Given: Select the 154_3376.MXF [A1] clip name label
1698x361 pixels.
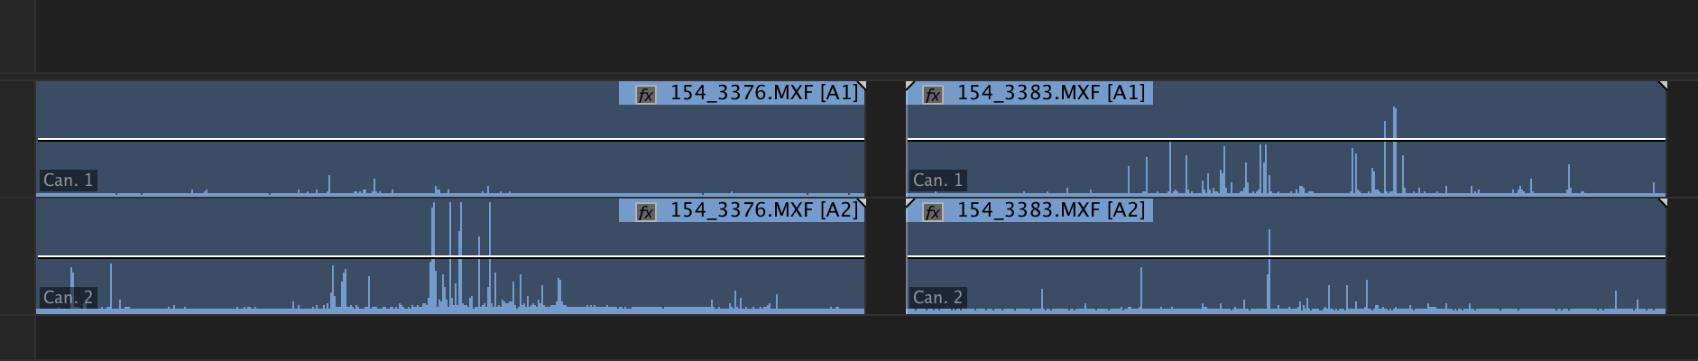Looking at the screenshot, I should click(763, 93).
